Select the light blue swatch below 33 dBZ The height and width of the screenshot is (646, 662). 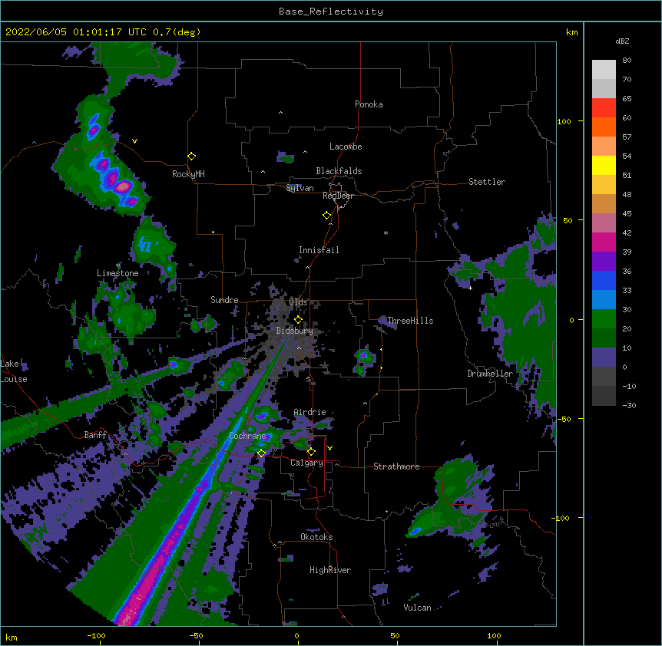[x=604, y=300]
